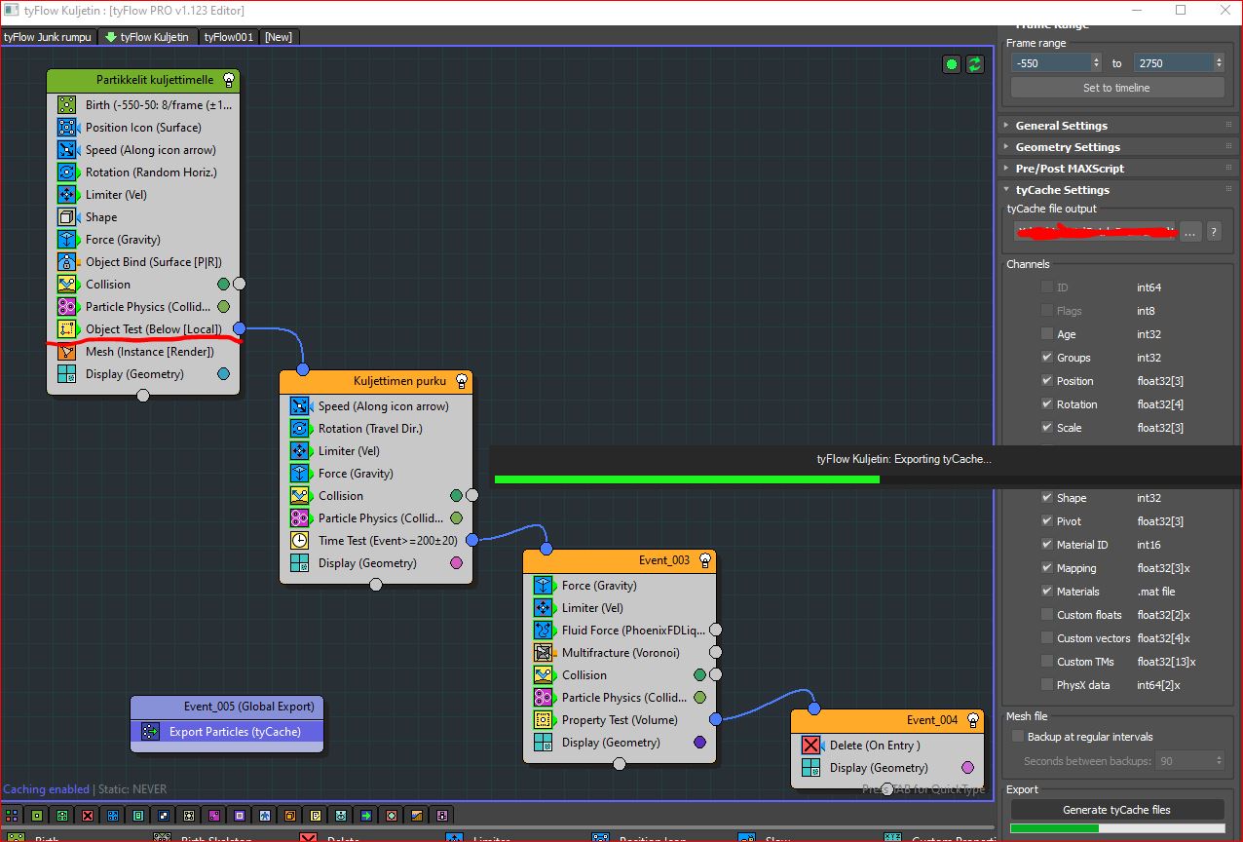Toggle the Materials channel checkbox
1243x842 pixels.
tap(1047, 592)
